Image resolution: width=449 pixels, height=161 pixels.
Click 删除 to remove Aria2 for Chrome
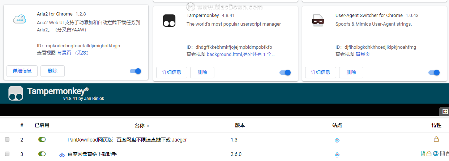click(52, 71)
